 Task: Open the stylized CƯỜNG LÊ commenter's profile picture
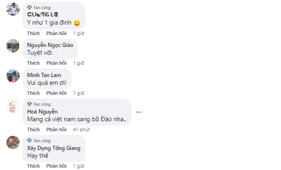(x=13, y=9)
